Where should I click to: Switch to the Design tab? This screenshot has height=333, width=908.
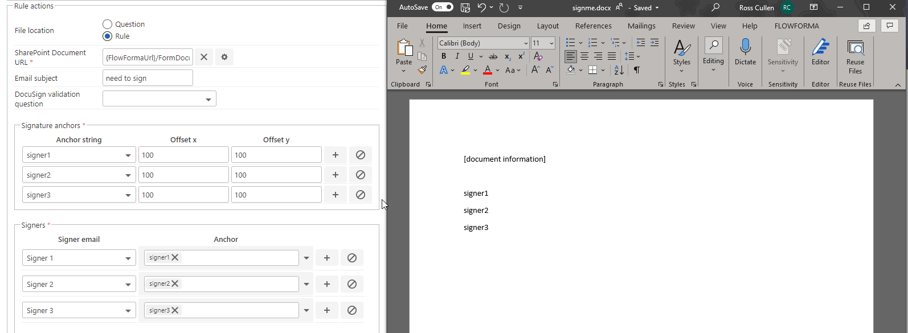[509, 26]
